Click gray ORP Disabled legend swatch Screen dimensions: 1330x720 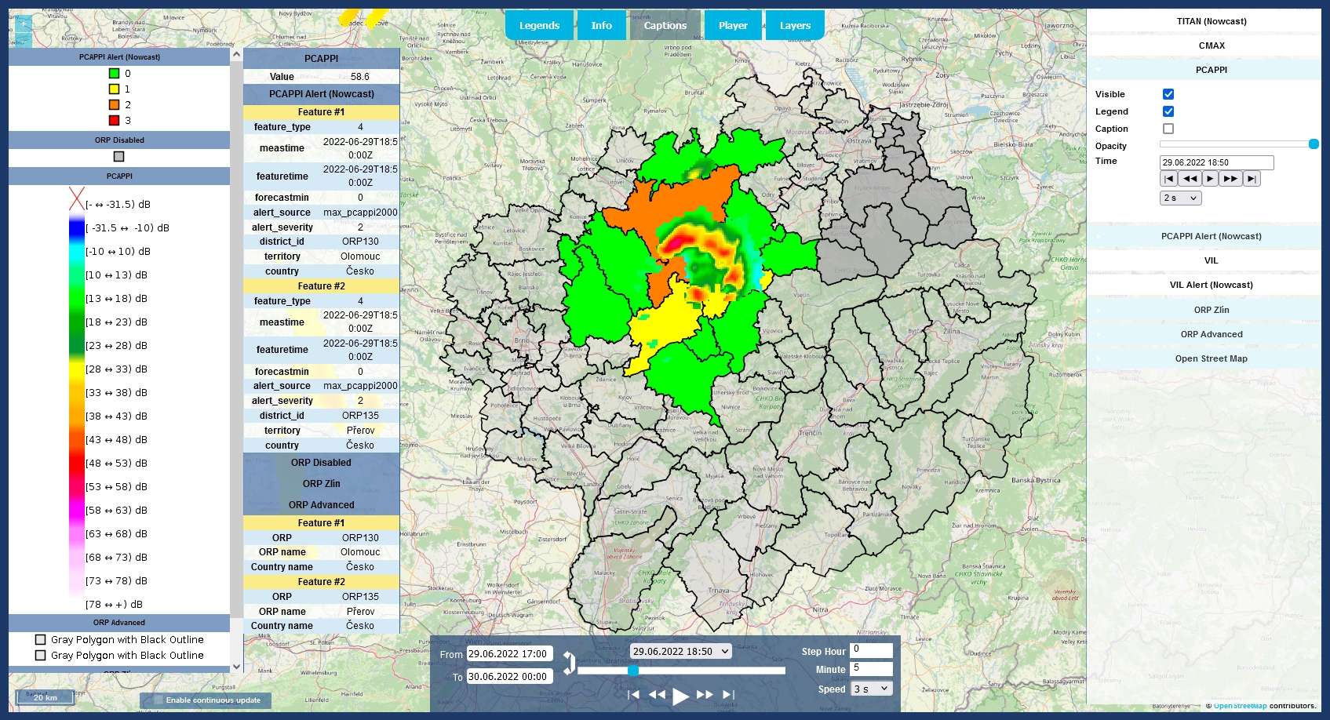(x=118, y=157)
